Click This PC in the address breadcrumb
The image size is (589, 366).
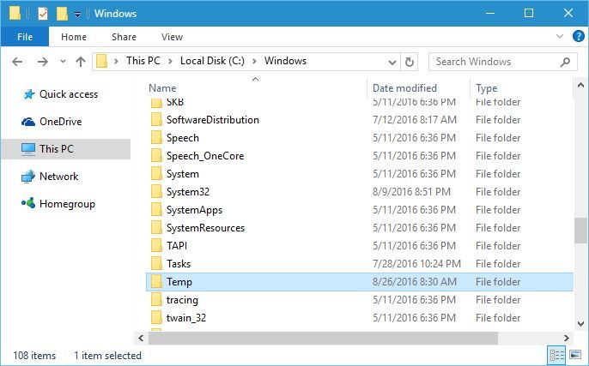click(143, 61)
